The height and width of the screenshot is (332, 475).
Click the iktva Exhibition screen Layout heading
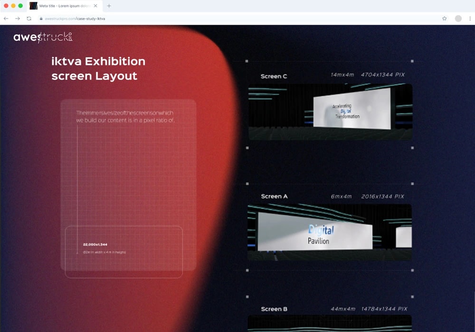[98, 69]
